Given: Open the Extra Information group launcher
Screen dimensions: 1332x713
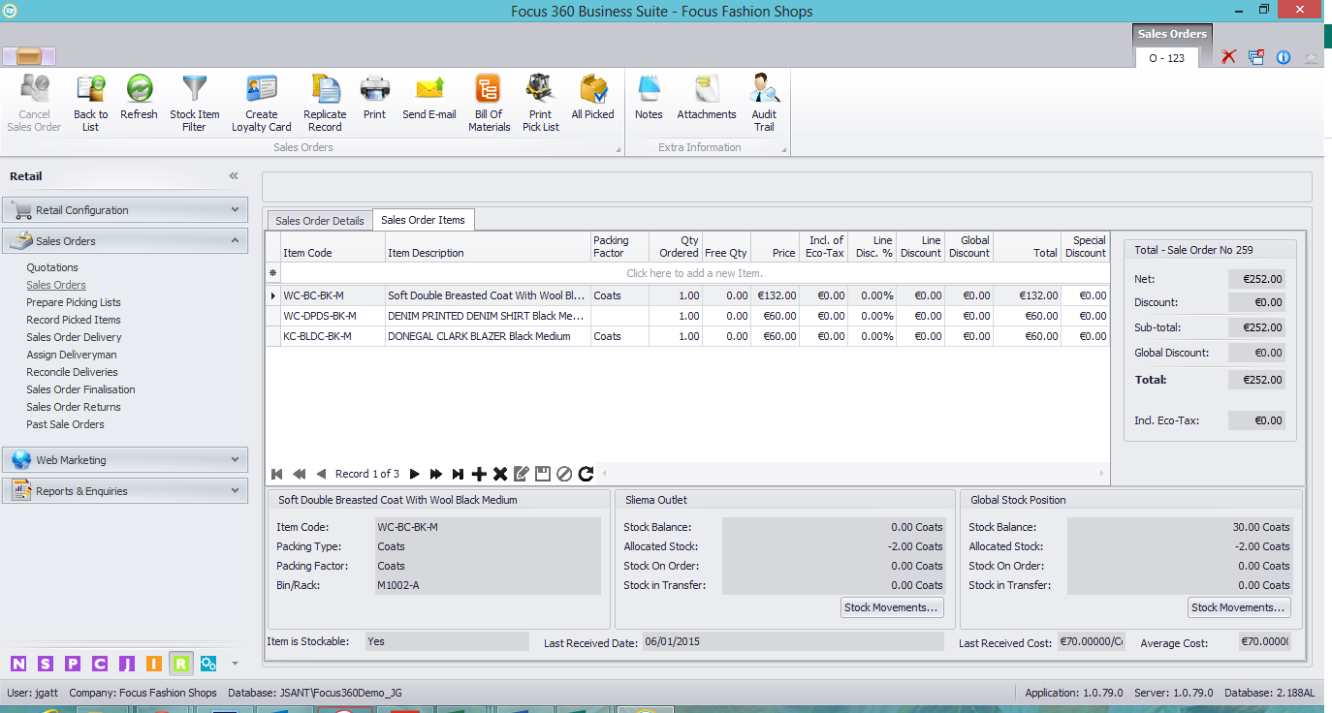Looking at the screenshot, I should pos(784,150).
